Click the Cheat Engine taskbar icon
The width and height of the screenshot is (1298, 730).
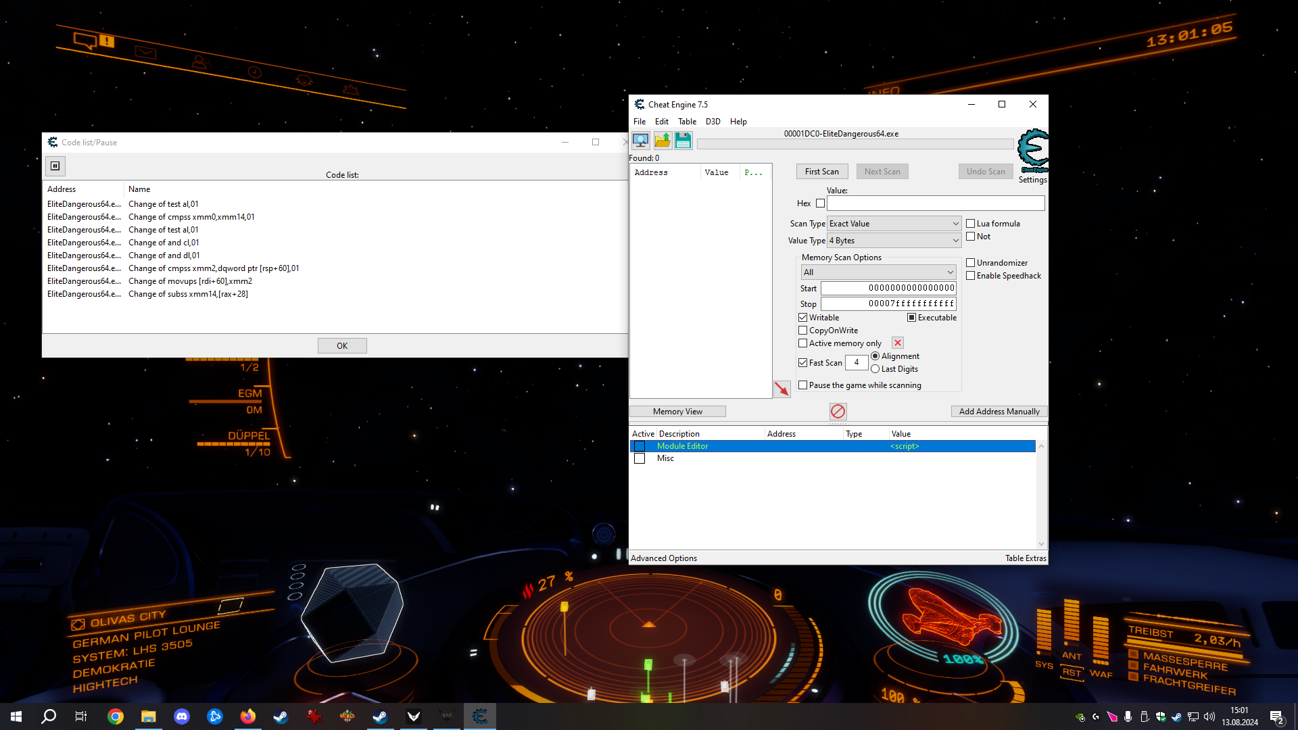click(480, 716)
